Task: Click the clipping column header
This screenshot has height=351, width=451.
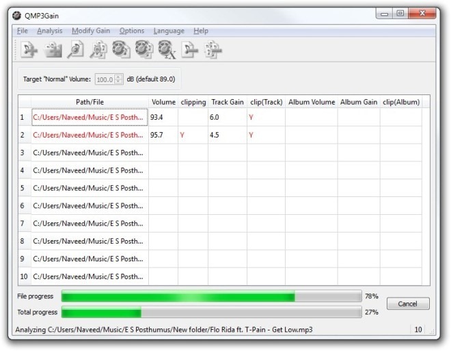Action: [x=193, y=102]
